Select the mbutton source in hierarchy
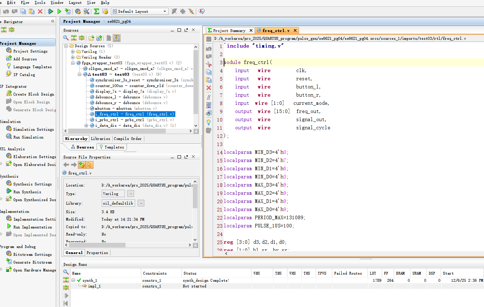Viewport: 484px width, 307px height. [123, 108]
